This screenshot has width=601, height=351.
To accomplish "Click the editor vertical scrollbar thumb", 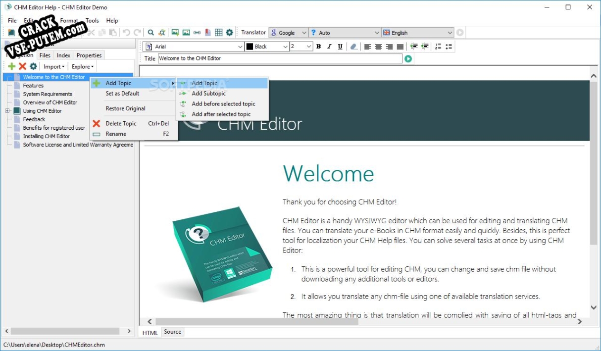I will [594, 163].
